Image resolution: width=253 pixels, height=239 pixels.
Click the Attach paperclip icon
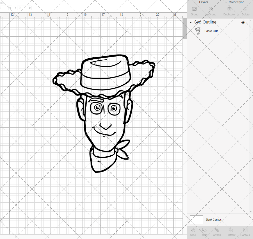tap(217, 230)
